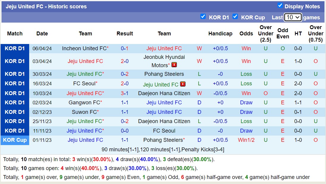Click result 3-1 against Daejeon Hana Citizen
The width and height of the screenshot is (326, 184).
124,93
